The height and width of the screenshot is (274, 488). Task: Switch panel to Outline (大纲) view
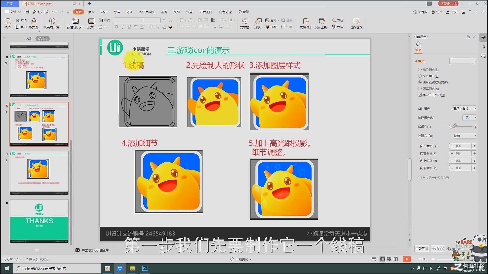coord(29,38)
